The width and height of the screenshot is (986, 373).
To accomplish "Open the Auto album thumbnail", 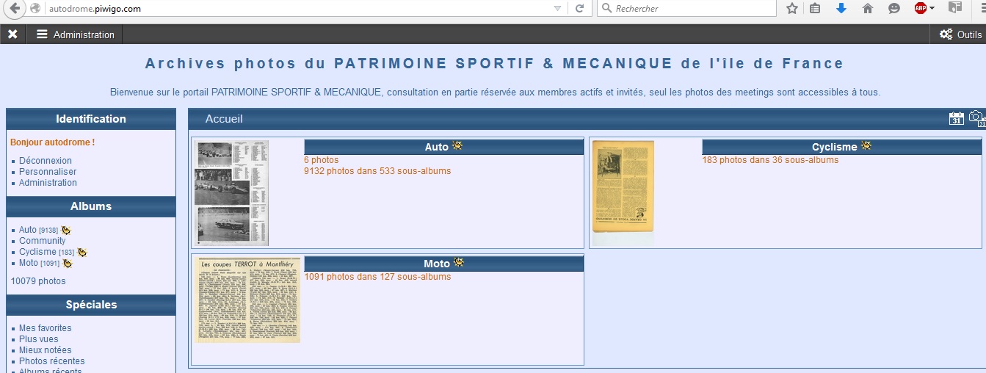I will tap(232, 193).
